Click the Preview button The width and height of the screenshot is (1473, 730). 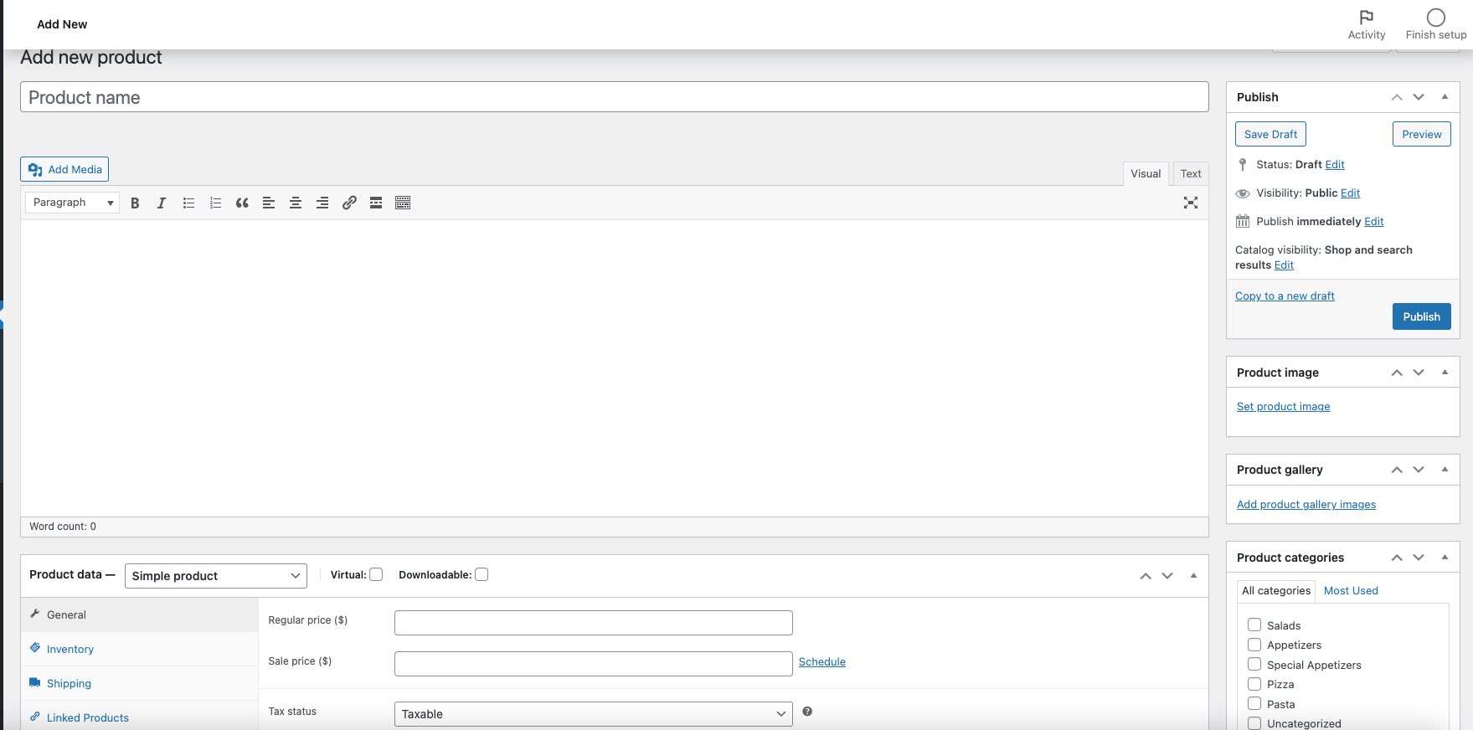[x=1422, y=134]
